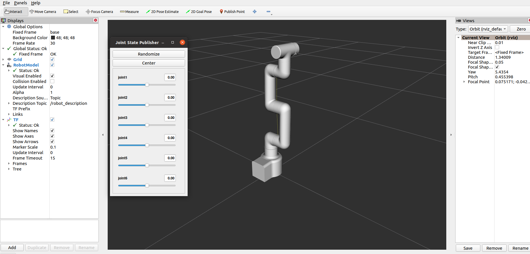Select the Interact tool
Viewport: 530px width, 254px height.
pos(14,12)
